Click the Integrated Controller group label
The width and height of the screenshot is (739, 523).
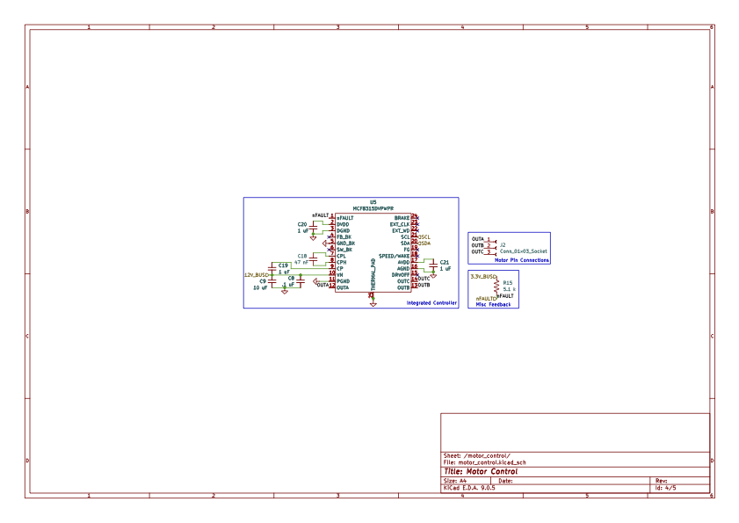tap(431, 301)
